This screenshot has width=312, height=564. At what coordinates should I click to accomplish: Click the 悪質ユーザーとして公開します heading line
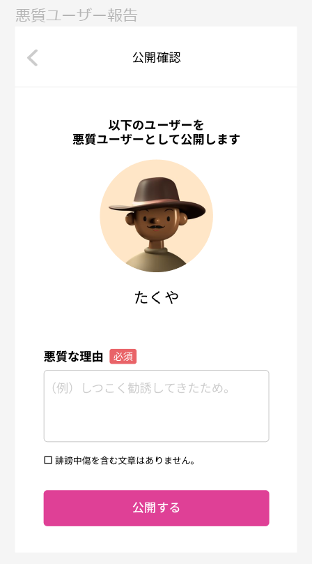pos(156,139)
